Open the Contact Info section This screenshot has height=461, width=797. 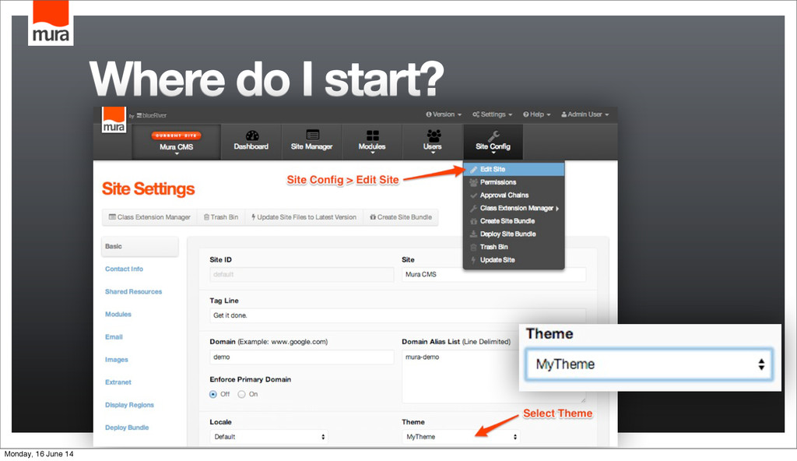pos(124,269)
